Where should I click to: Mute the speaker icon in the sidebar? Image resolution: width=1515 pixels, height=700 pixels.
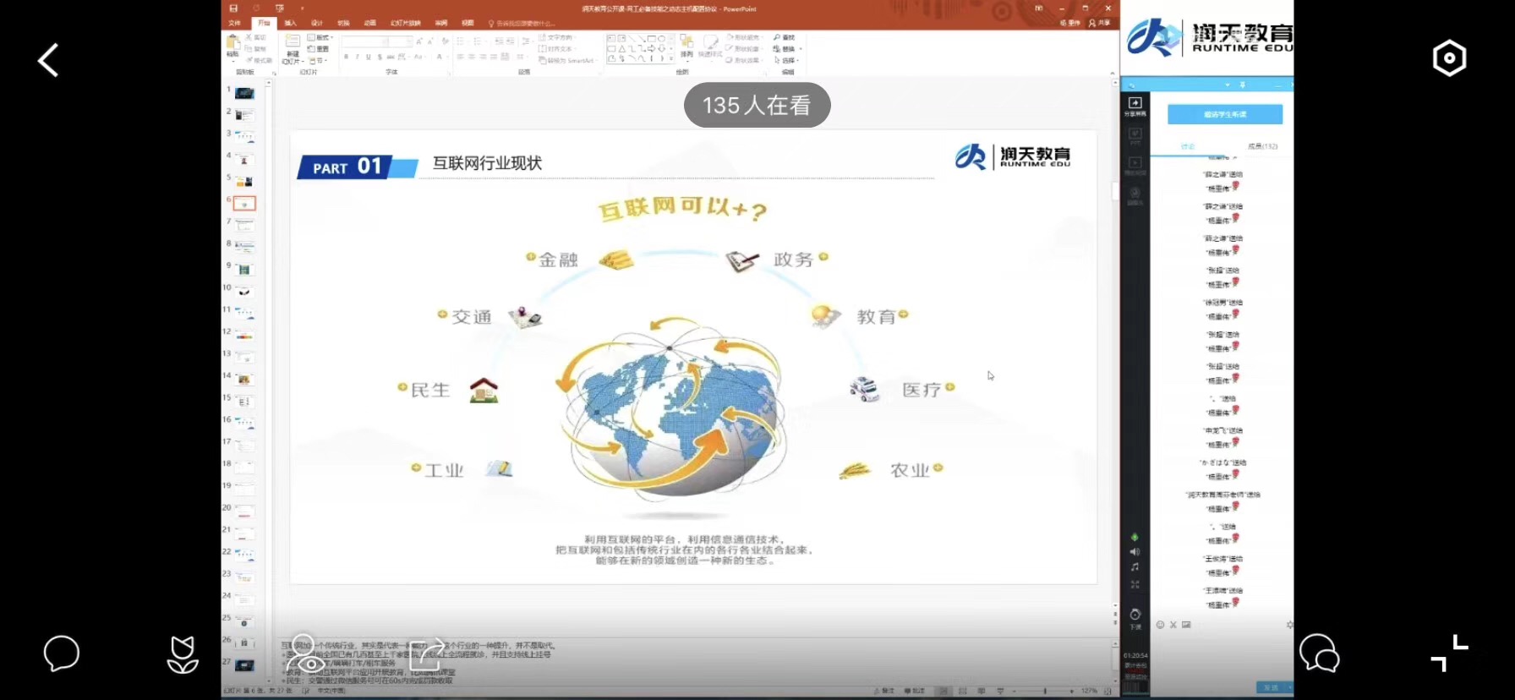coord(1135,551)
